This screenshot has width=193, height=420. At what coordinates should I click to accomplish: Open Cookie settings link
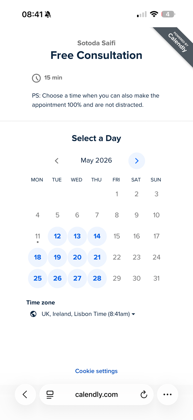click(x=96, y=371)
